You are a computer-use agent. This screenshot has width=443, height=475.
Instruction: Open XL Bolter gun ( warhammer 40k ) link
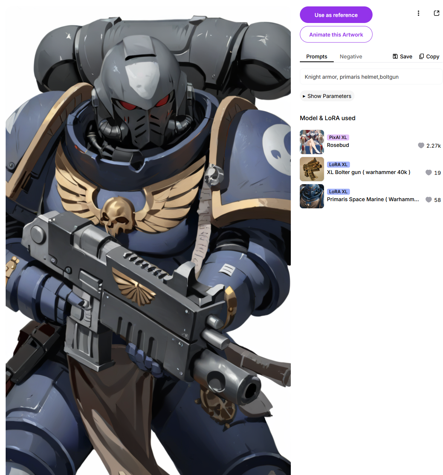click(368, 172)
